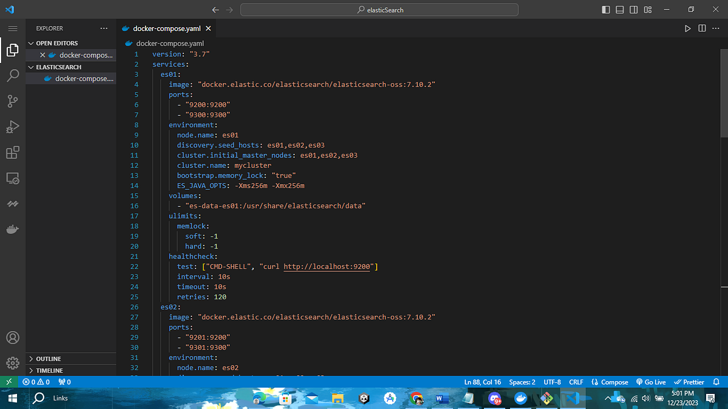Open the Run and Debug view
The width and height of the screenshot is (728, 409).
pos(12,127)
